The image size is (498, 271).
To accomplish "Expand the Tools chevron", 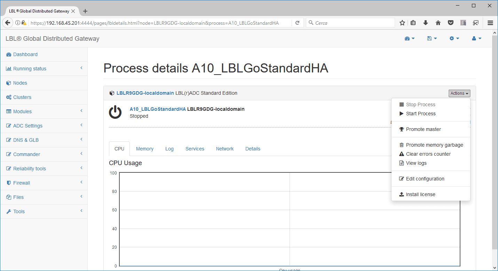I will click(81, 211).
